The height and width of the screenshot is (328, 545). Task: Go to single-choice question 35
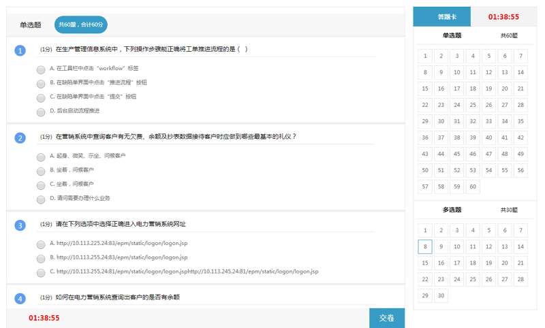520,121
